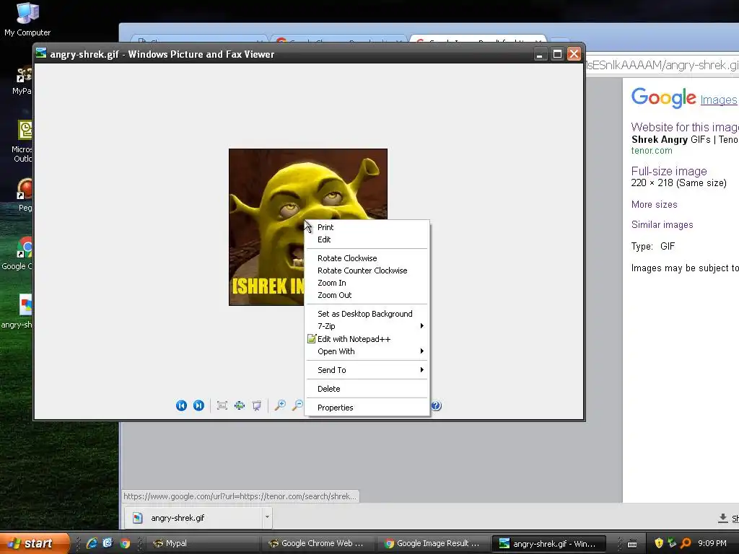Viewport: 739px width, 554px height.
Task: Select MyPal desktop shortcut icon
Action: [22, 80]
